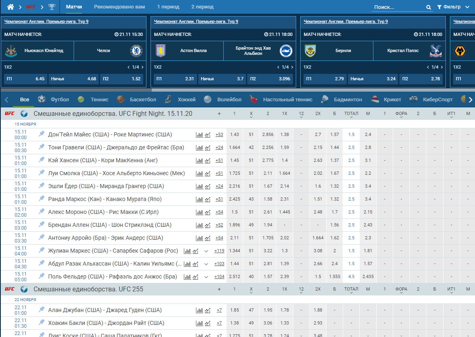Click the search magnifier icon
This screenshot has width=475, height=337.
click(428, 7)
